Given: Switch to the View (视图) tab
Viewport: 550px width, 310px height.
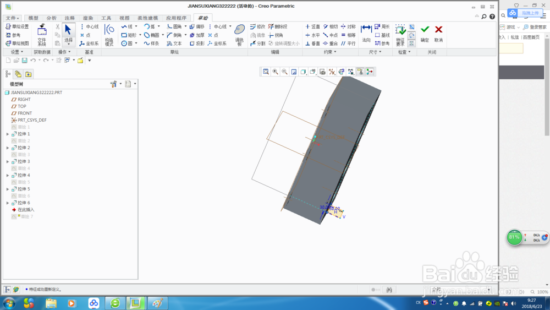Looking at the screenshot, I should coord(124,18).
